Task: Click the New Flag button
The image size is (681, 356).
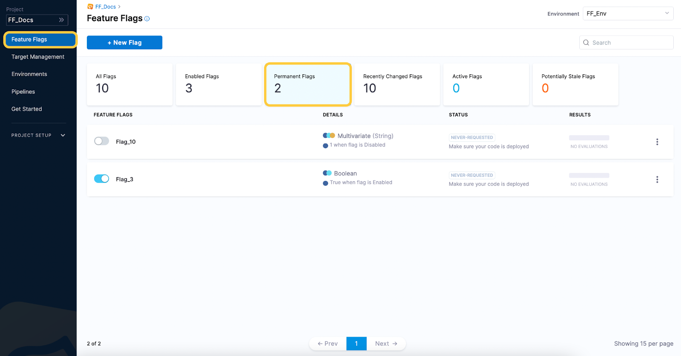Action: tap(124, 42)
